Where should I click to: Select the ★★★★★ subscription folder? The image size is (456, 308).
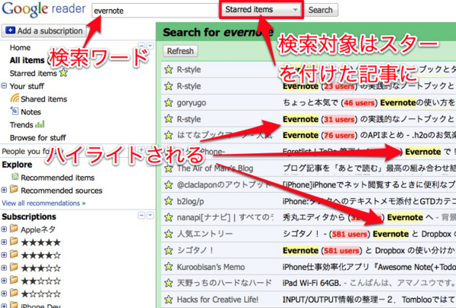(41, 243)
